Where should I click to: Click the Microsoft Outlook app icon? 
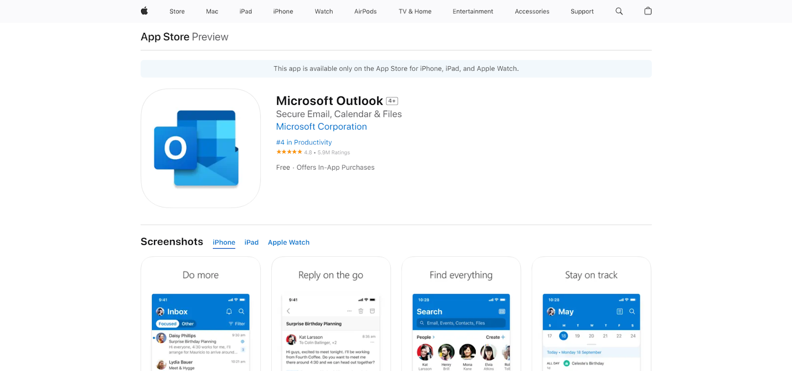coord(200,148)
